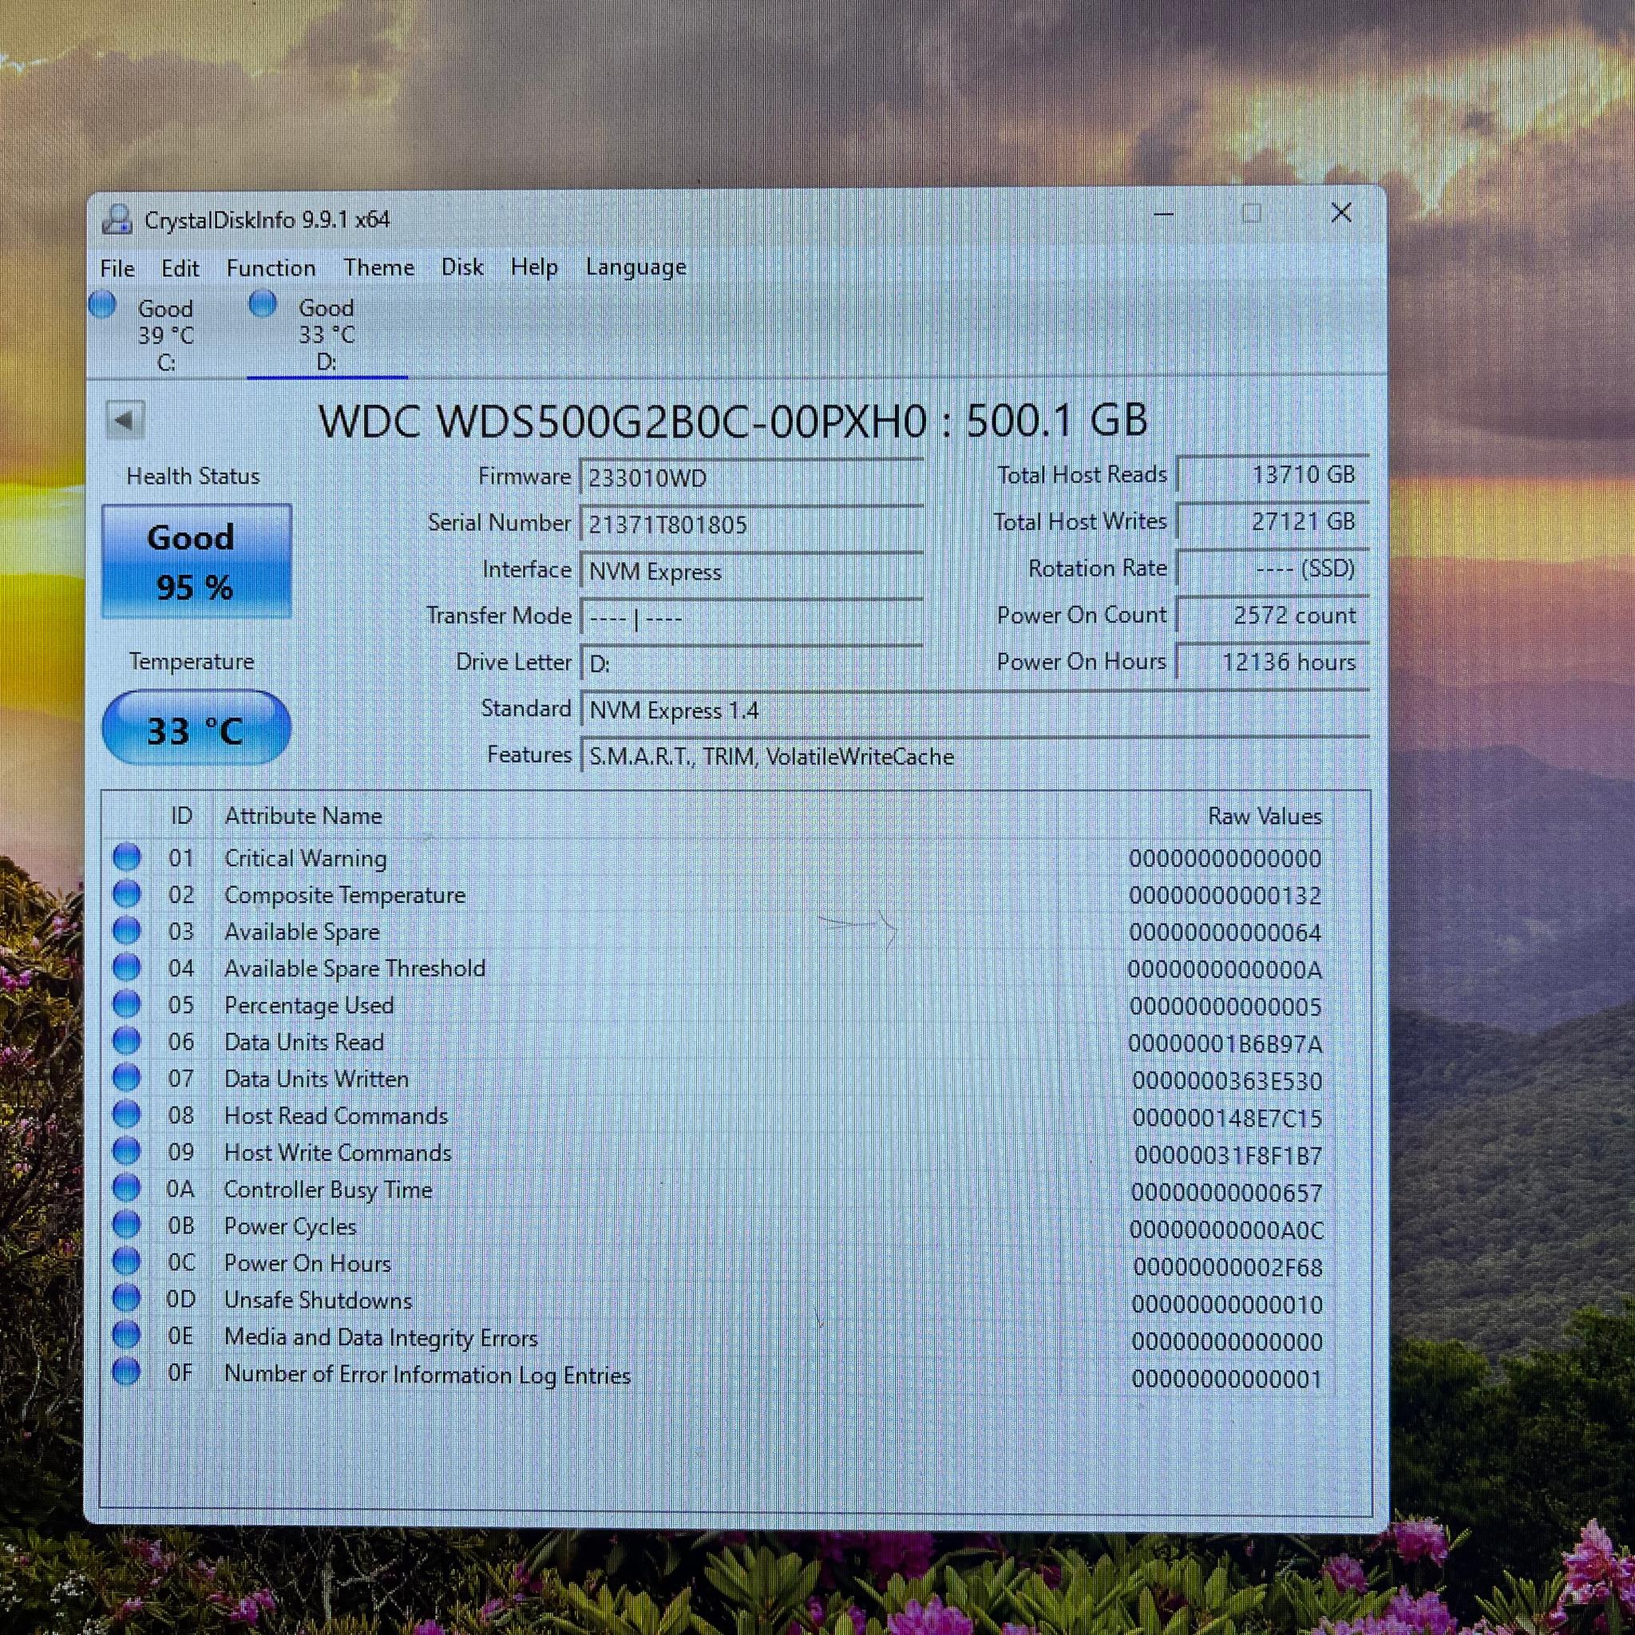The image size is (1635, 1635).
Task: Click the Critical Warning status indicator
Action: (x=127, y=857)
